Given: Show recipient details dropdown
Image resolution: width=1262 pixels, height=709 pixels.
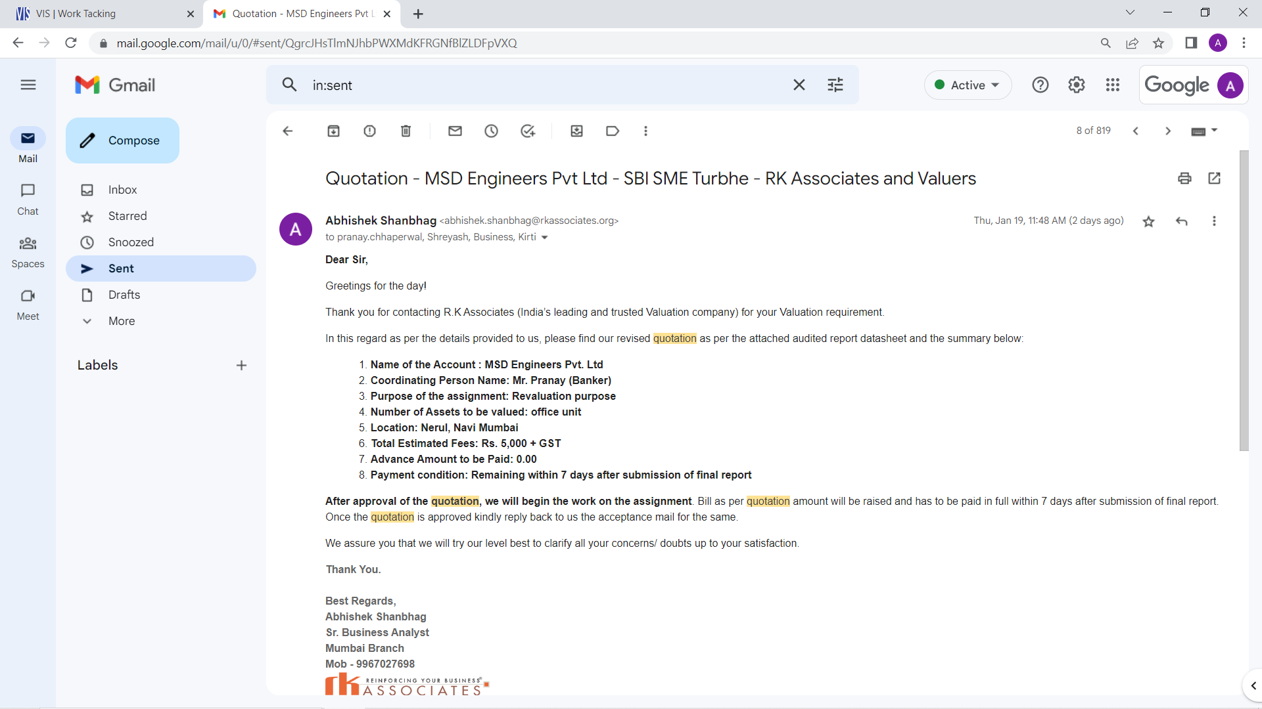Looking at the screenshot, I should 544,238.
